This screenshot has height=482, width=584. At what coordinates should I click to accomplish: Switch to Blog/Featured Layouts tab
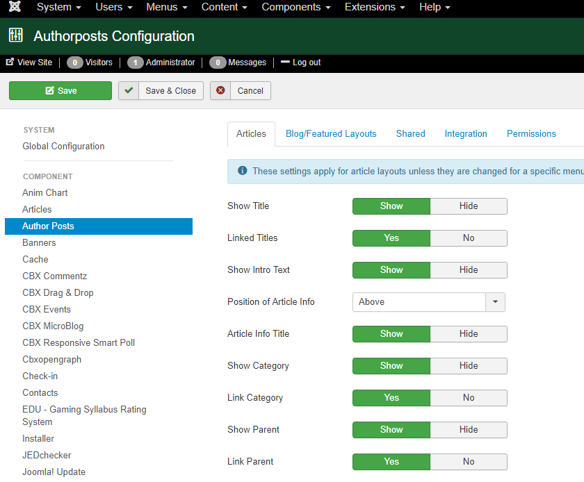coord(331,133)
